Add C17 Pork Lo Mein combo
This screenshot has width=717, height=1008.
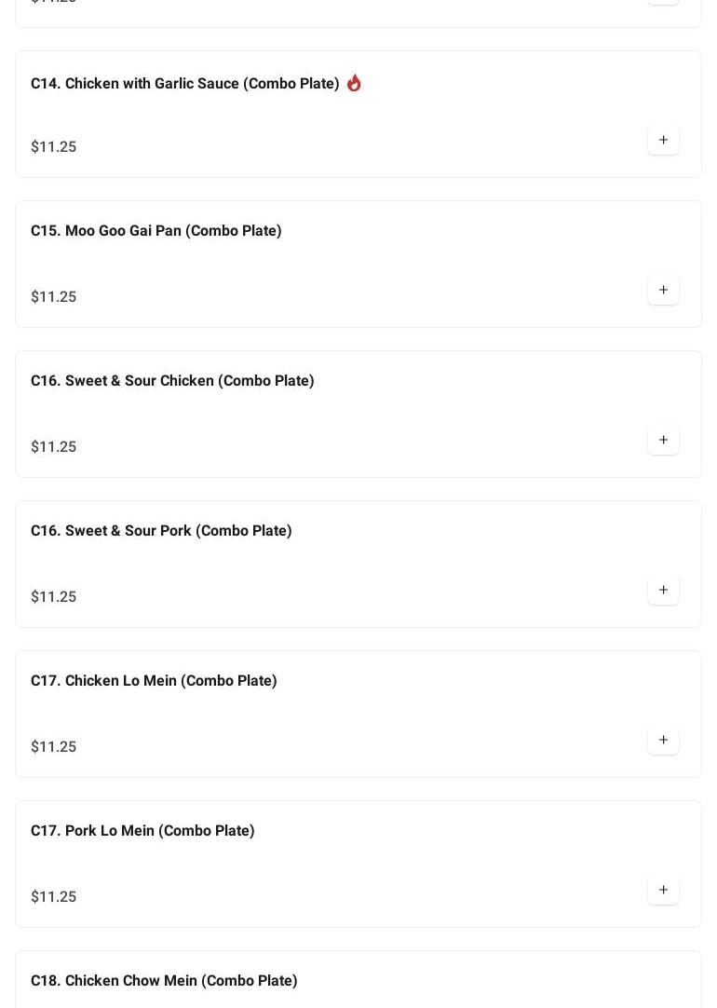663,891
